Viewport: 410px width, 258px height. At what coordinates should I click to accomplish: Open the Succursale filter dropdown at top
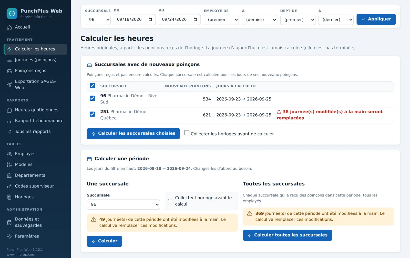point(98,20)
